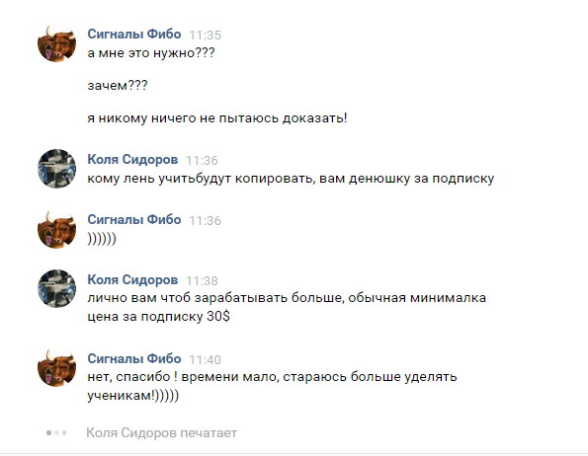Click Коля Сидоров avatar at 11:36
Image resolution: width=588 pixels, height=456 pixels.
[x=56, y=169]
